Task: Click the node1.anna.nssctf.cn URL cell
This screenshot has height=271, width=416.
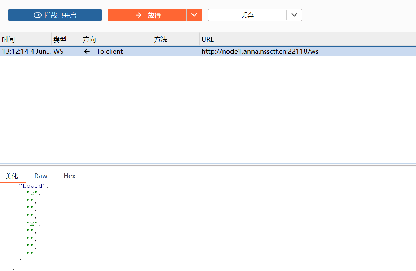Action: pyautogui.click(x=260, y=51)
